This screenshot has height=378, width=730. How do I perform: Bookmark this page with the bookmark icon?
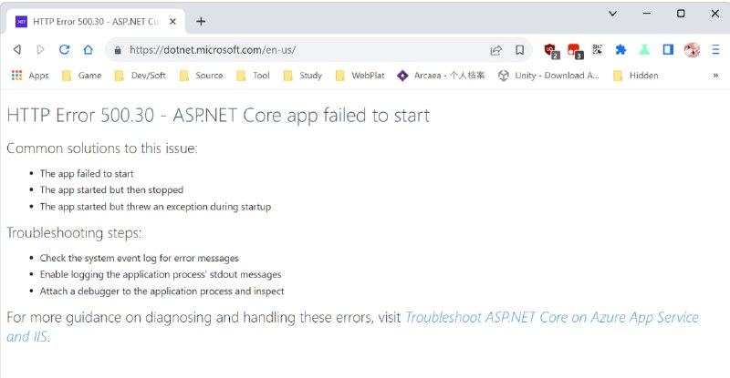click(x=519, y=50)
